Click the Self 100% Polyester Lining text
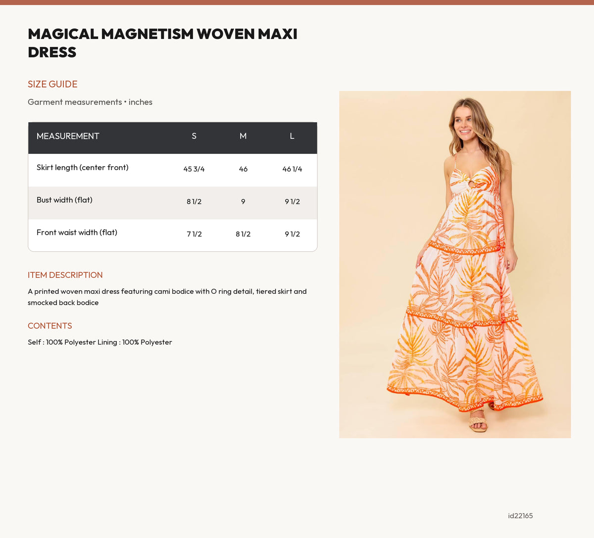 (100, 342)
